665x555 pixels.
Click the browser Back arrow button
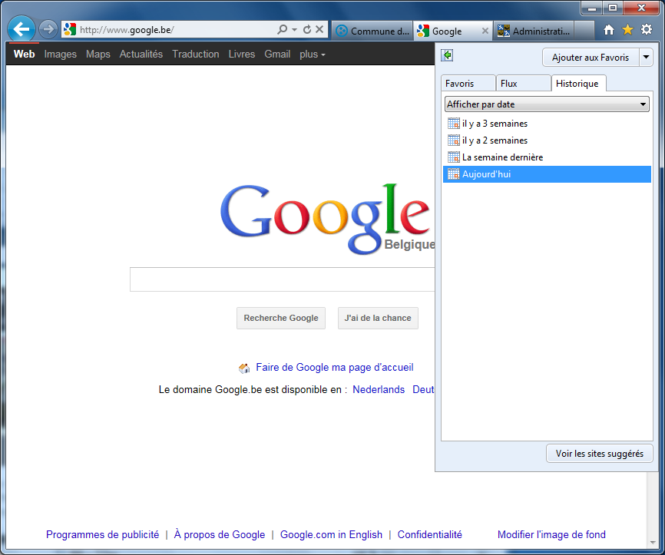pos(22,30)
